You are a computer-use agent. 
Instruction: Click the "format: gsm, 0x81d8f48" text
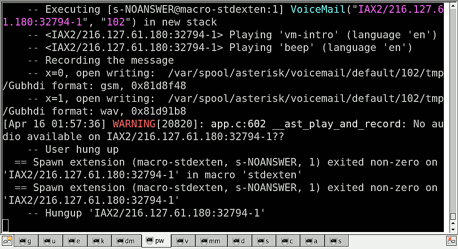(x=119, y=86)
